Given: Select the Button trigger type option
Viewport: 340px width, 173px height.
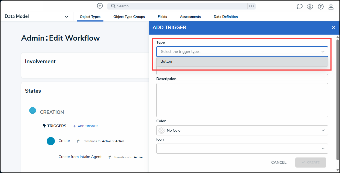Looking at the screenshot, I should click(242, 62).
